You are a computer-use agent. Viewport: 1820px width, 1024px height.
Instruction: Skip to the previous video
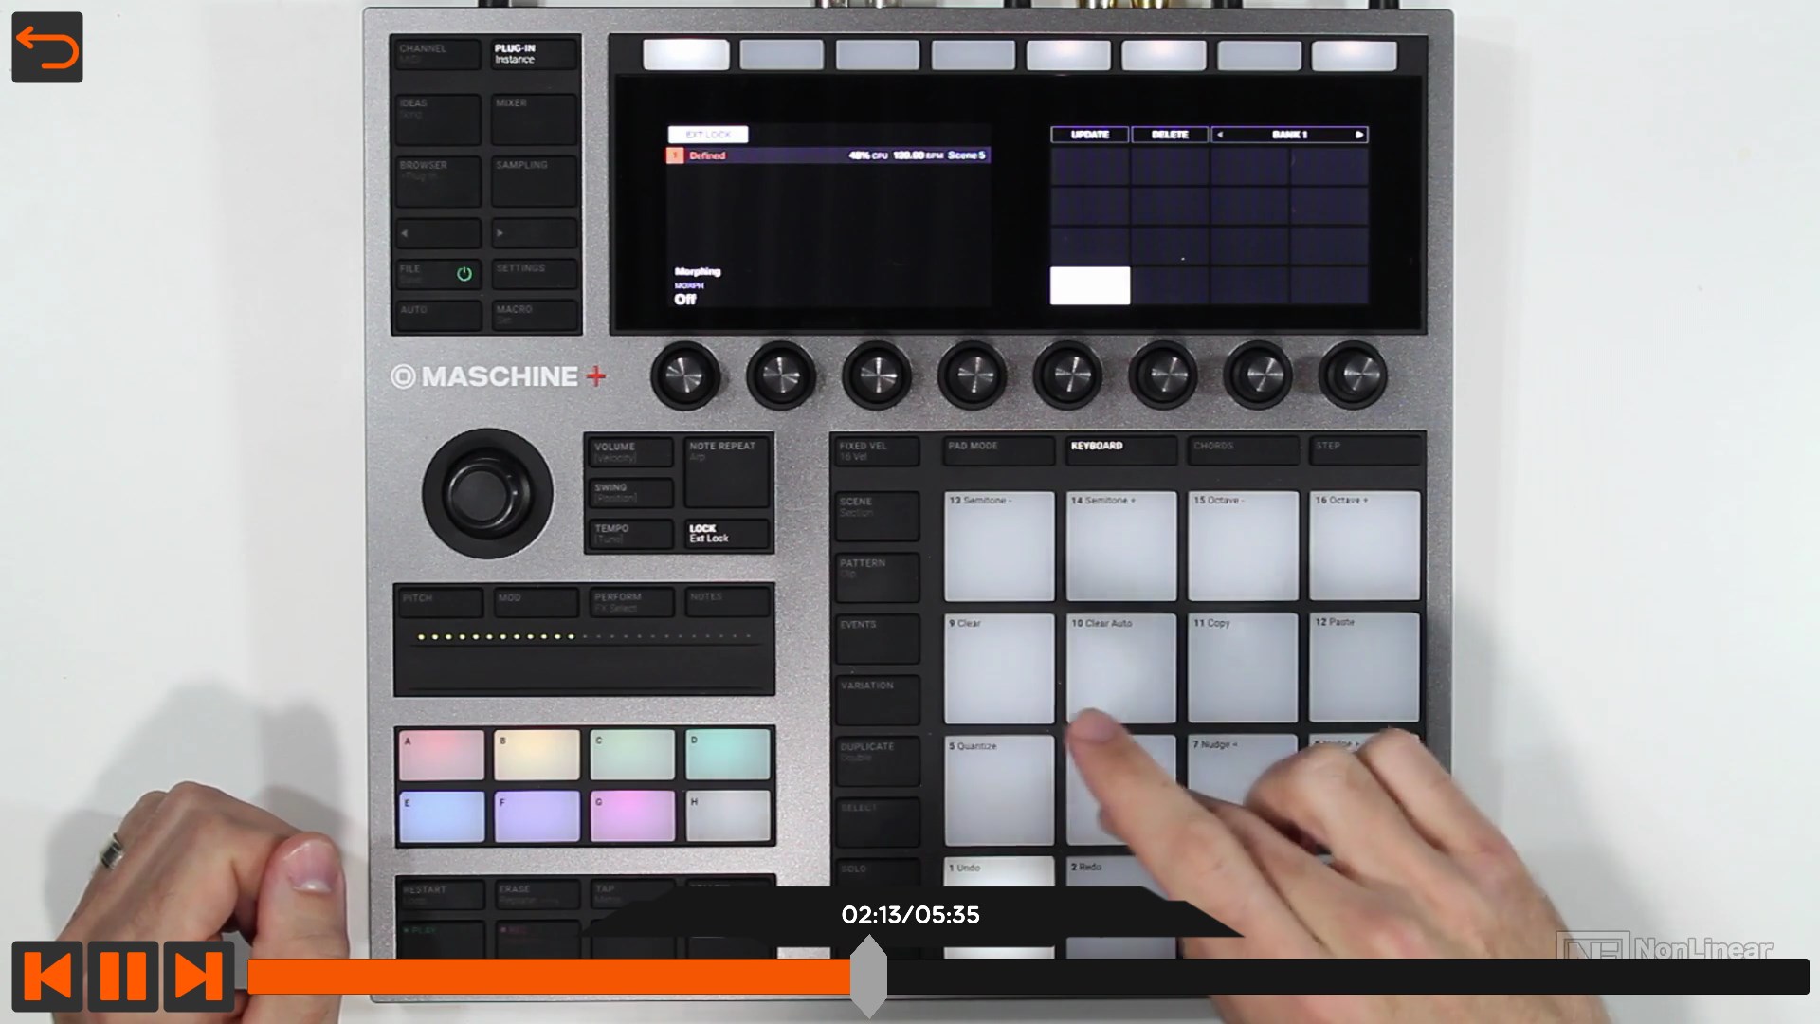pos(46,976)
